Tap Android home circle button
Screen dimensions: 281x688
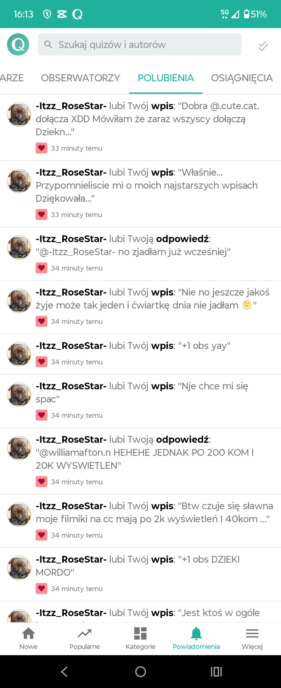pos(140,672)
